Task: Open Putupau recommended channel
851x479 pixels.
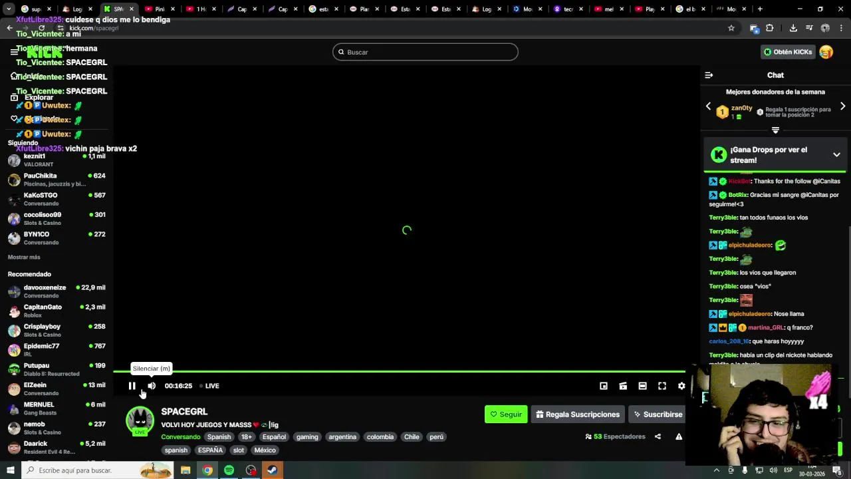Action: click(x=57, y=369)
